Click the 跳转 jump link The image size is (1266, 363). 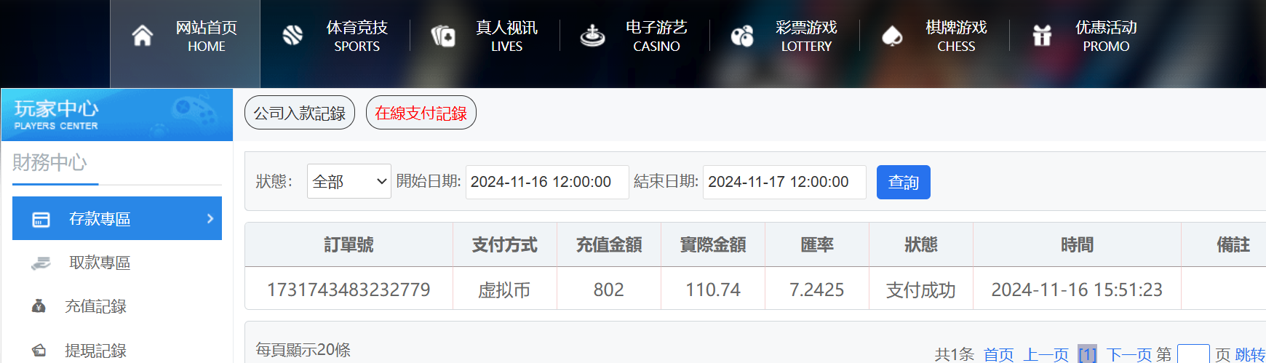(x=1251, y=354)
